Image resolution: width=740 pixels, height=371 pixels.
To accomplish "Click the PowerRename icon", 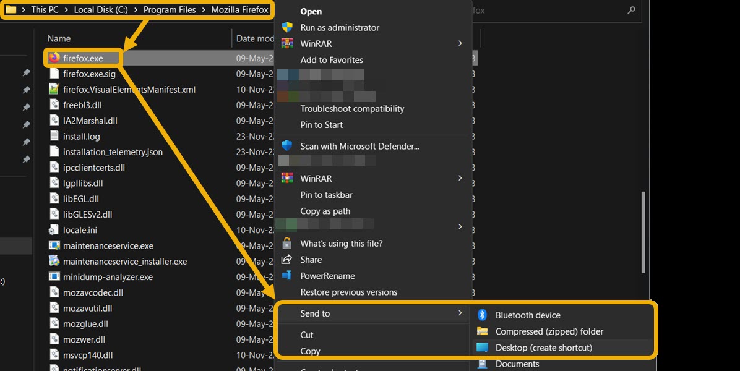I will pyautogui.click(x=286, y=276).
